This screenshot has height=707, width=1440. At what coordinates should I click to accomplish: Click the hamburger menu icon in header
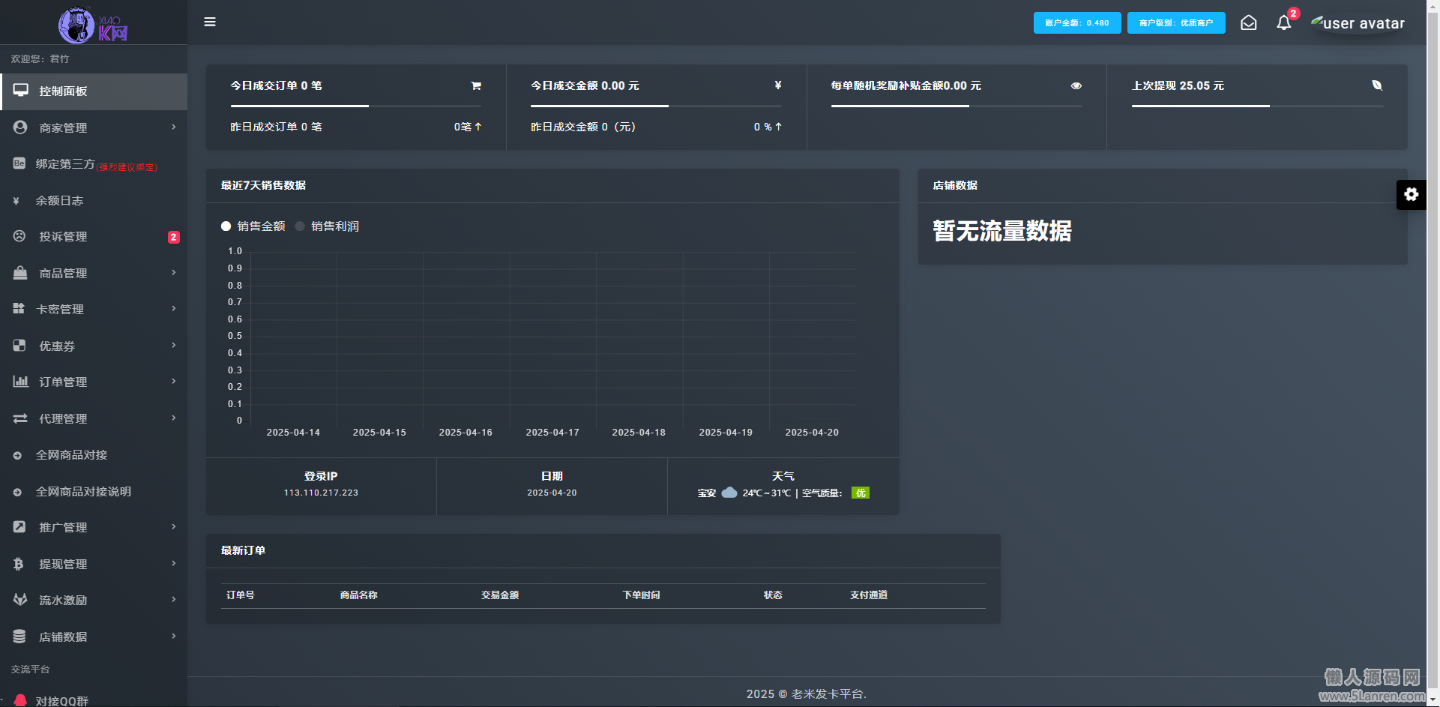coord(210,22)
